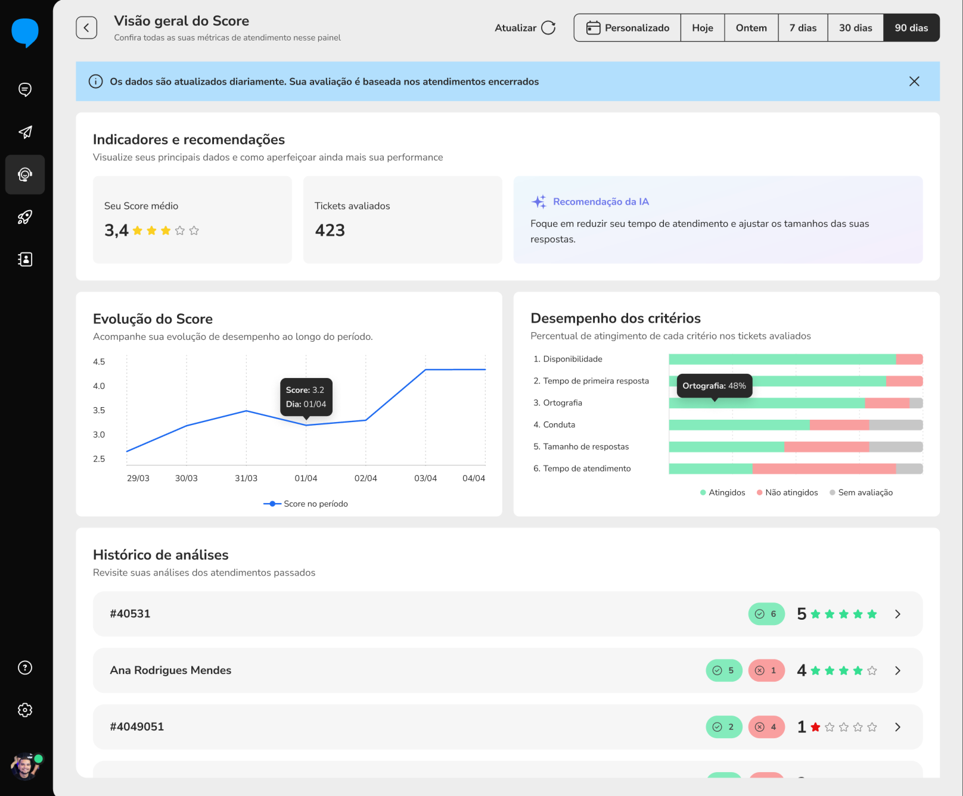963x796 pixels.
Task: Toggle the Score no período legend
Action: [306, 504]
